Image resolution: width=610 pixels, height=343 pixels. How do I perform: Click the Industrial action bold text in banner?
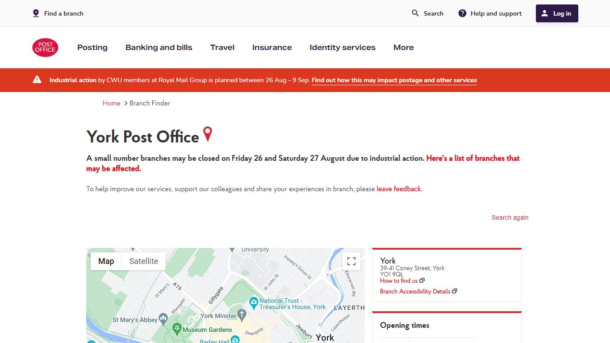coord(73,80)
